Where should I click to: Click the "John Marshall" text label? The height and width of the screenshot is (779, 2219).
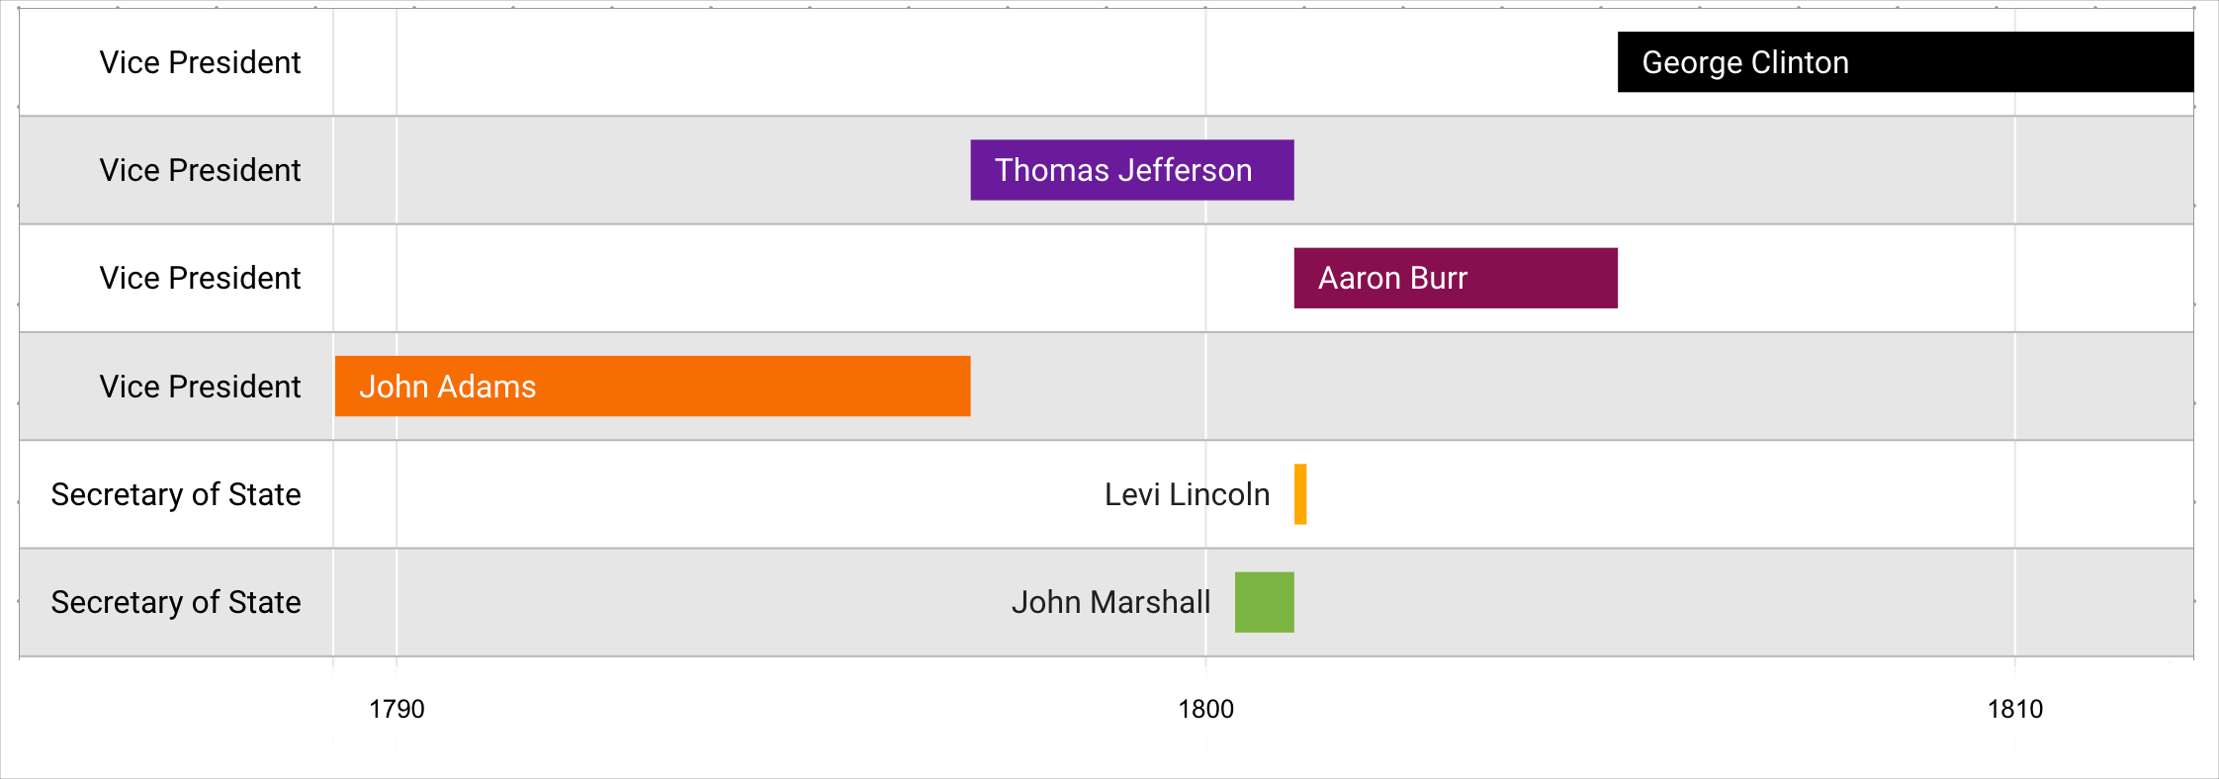(1110, 602)
